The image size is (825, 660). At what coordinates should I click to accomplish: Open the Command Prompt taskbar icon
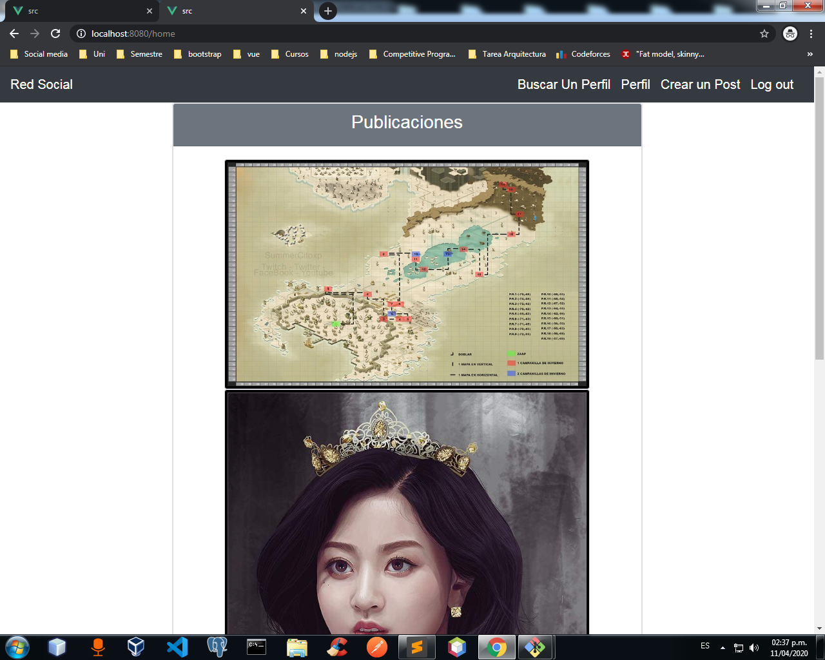click(x=257, y=647)
